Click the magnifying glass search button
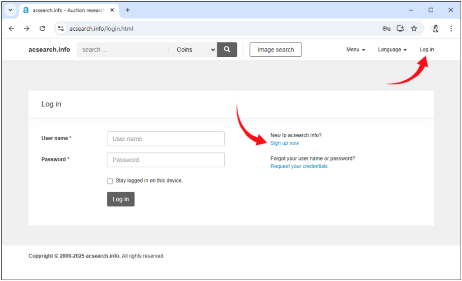Screen dimensions: 462x281 point(227,50)
